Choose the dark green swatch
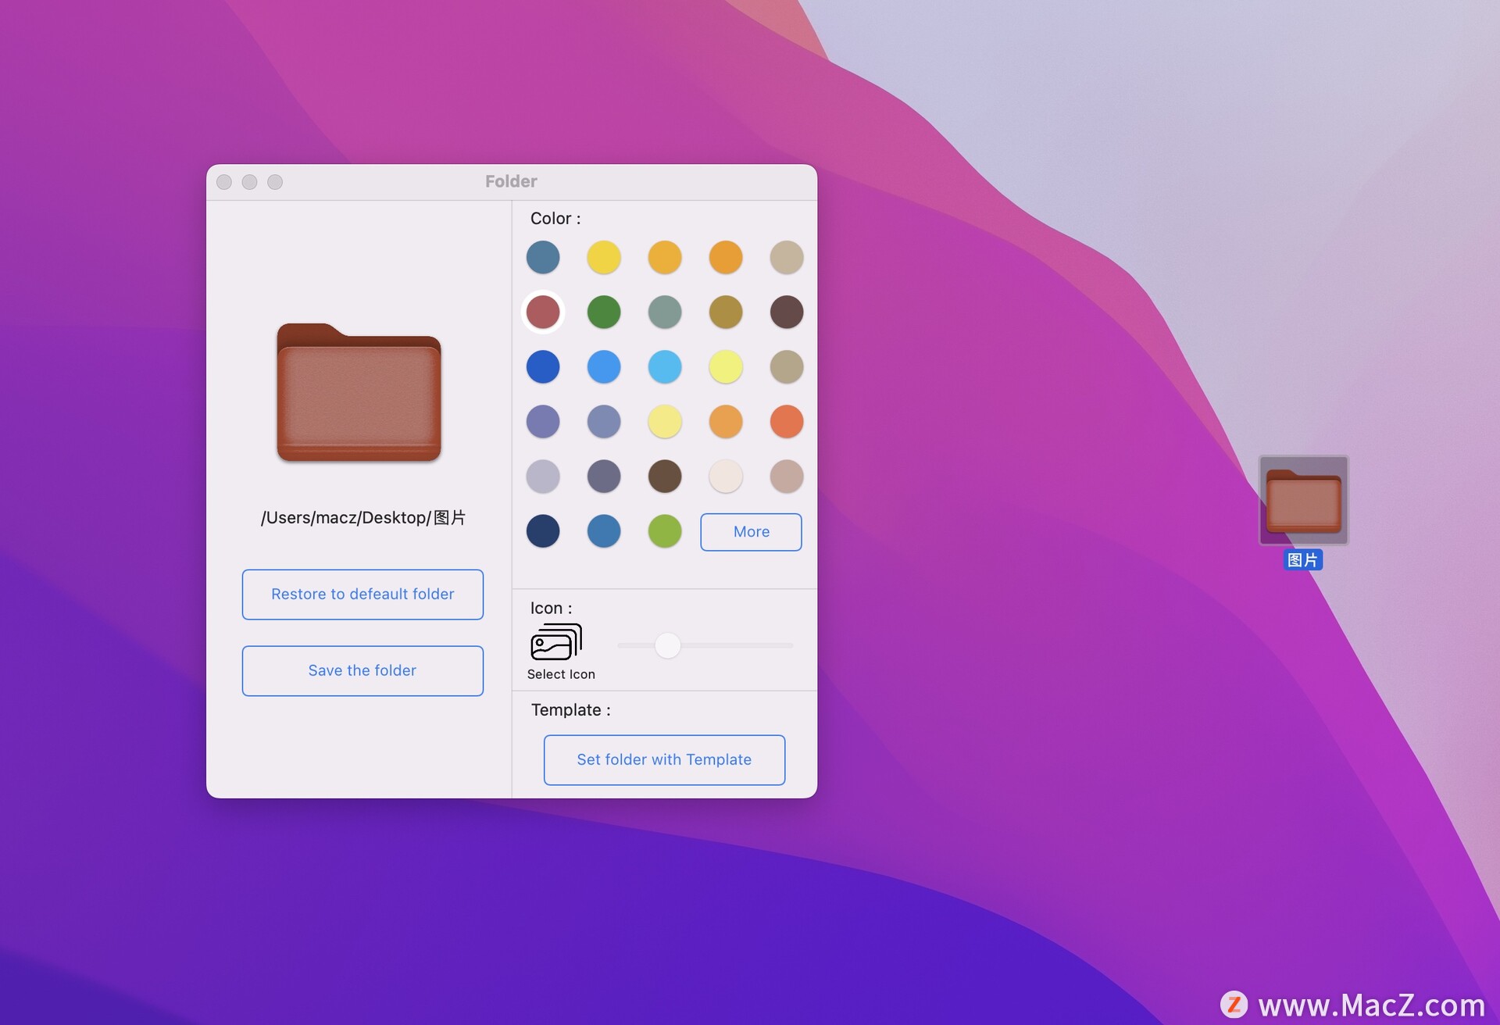This screenshot has height=1025, width=1500. (x=604, y=312)
